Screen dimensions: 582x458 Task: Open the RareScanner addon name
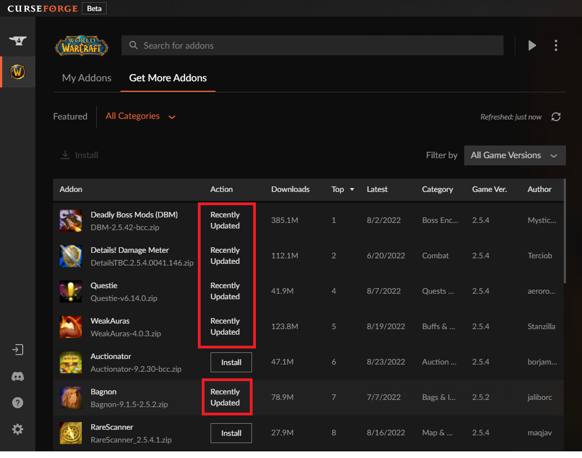coord(112,427)
